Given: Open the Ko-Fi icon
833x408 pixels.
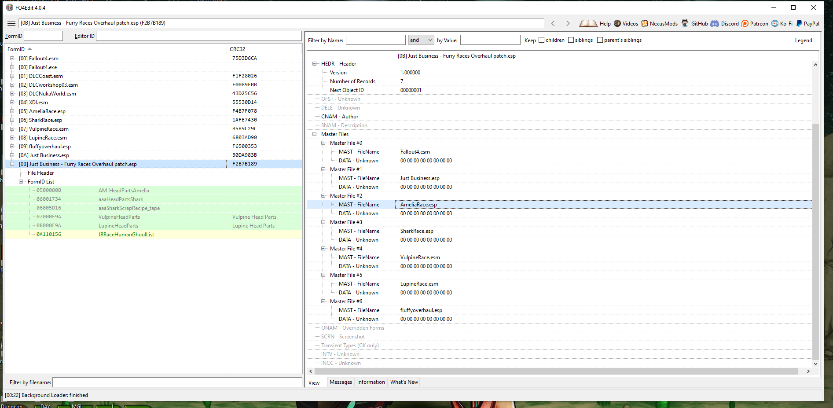Looking at the screenshot, I should (775, 23).
